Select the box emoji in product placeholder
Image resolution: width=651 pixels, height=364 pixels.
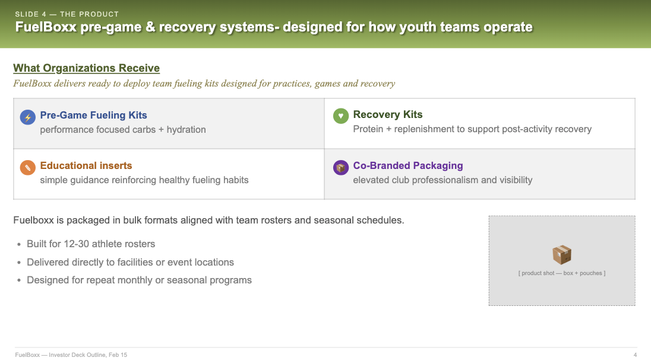pyautogui.click(x=562, y=254)
